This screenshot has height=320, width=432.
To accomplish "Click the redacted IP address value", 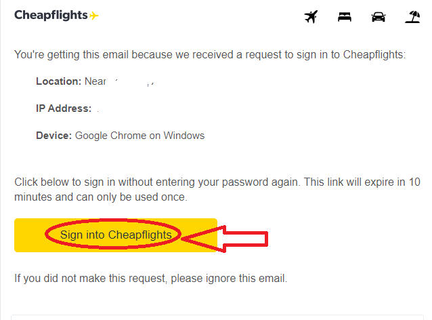I will coord(99,108).
